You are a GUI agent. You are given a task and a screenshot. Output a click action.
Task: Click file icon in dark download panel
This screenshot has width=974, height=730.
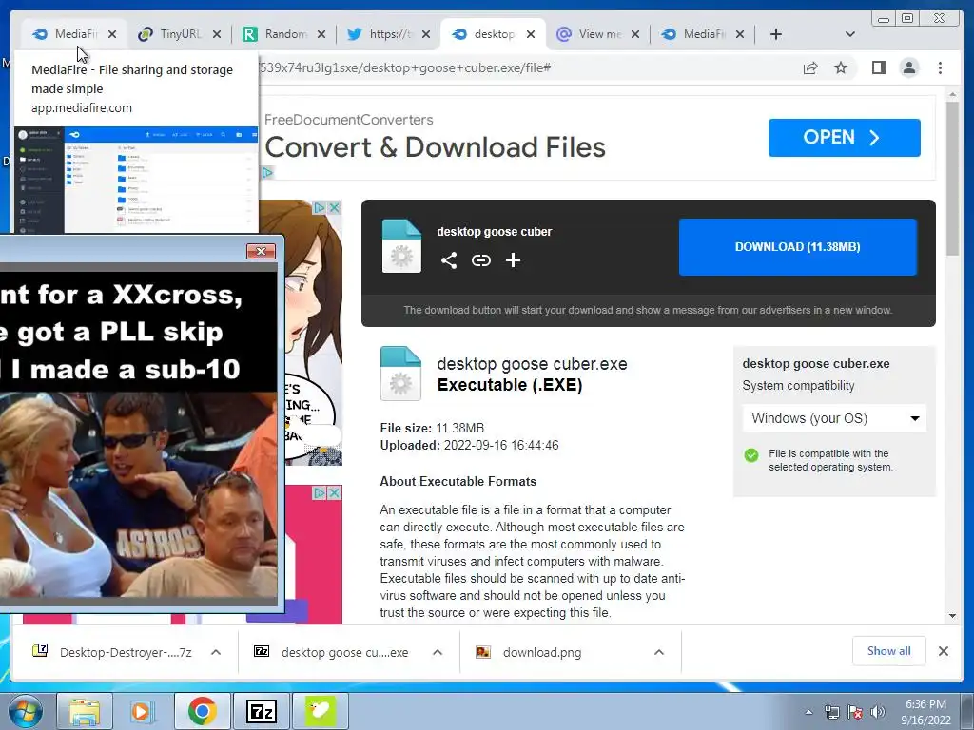point(401,246)
